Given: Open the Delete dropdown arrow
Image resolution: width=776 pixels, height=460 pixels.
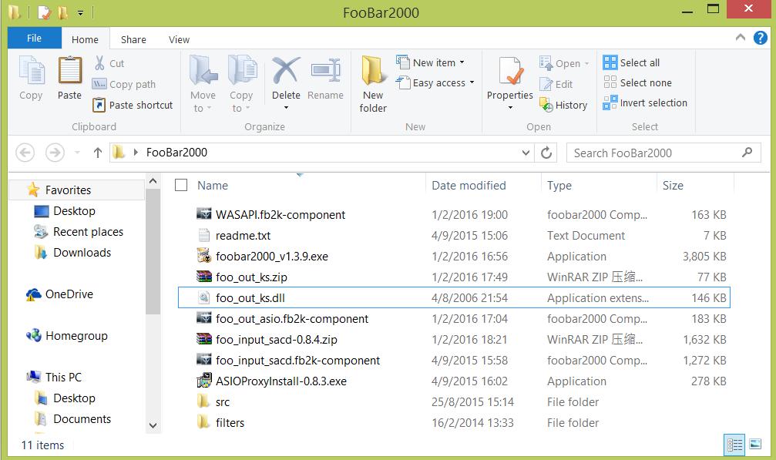Looking at the screenshot, I should point(286,107).
